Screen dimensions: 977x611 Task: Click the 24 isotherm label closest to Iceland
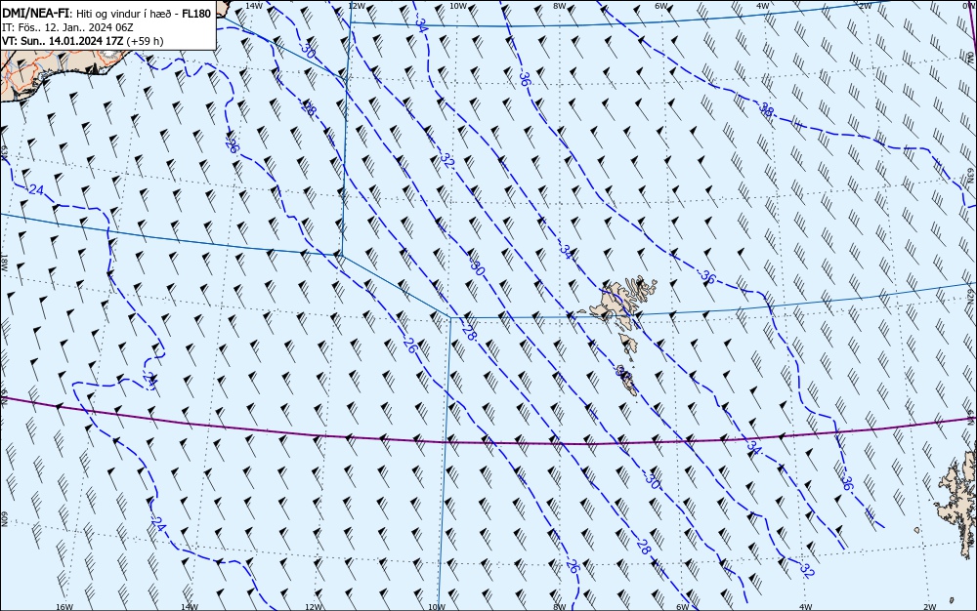coord(36,189)
